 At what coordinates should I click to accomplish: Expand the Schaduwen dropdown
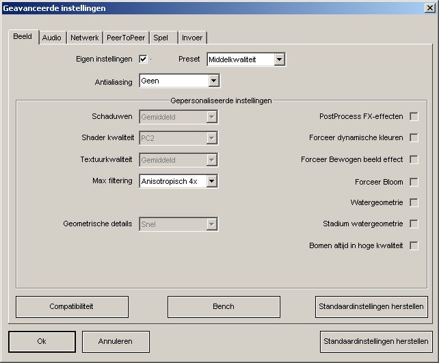click(178, 117)
